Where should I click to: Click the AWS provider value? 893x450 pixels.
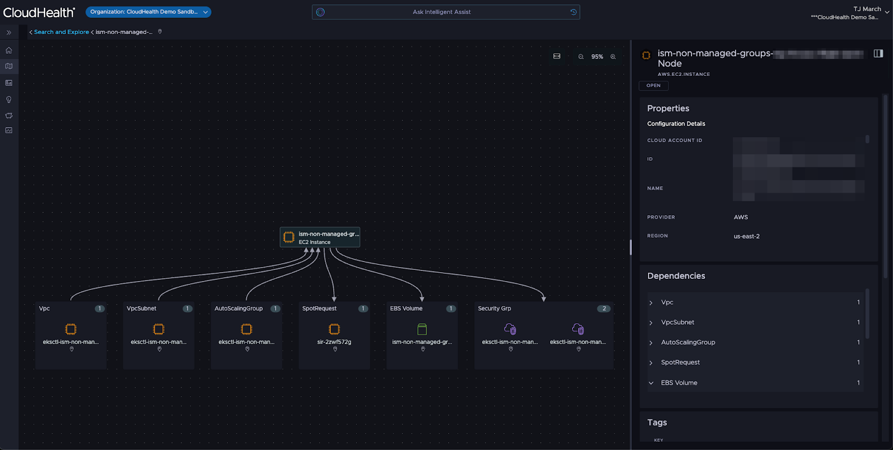(x=741, y=217)
